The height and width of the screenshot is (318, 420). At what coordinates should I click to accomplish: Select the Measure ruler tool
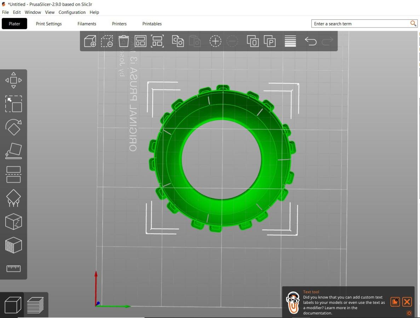tap(13, 268)
